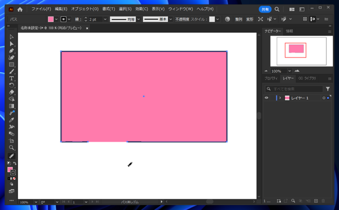The image size is (339, 210).
Task: Filter layers with the funnel icon
Action: (x=328, y=89)
